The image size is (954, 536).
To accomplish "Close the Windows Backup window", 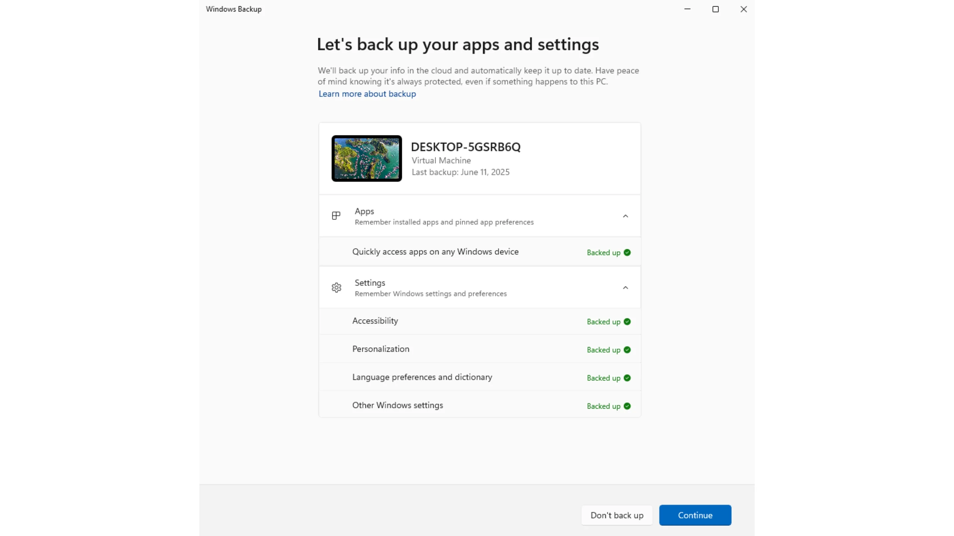I will tap(744, 9).
